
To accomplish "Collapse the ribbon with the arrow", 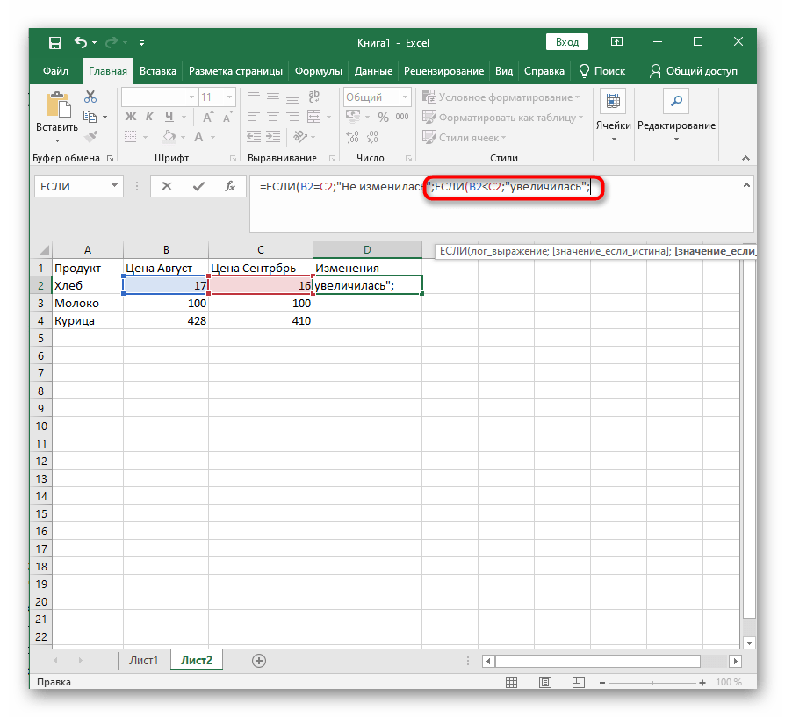I will [746, 158].
